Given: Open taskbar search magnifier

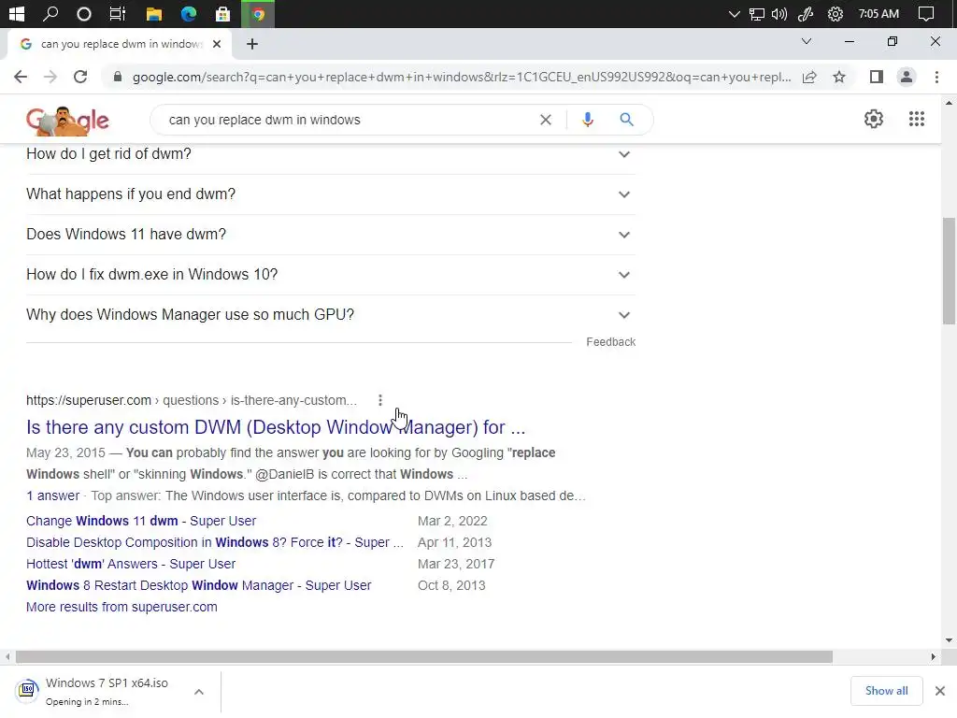Looking at the screenshot, I should (x=50, y=13).
